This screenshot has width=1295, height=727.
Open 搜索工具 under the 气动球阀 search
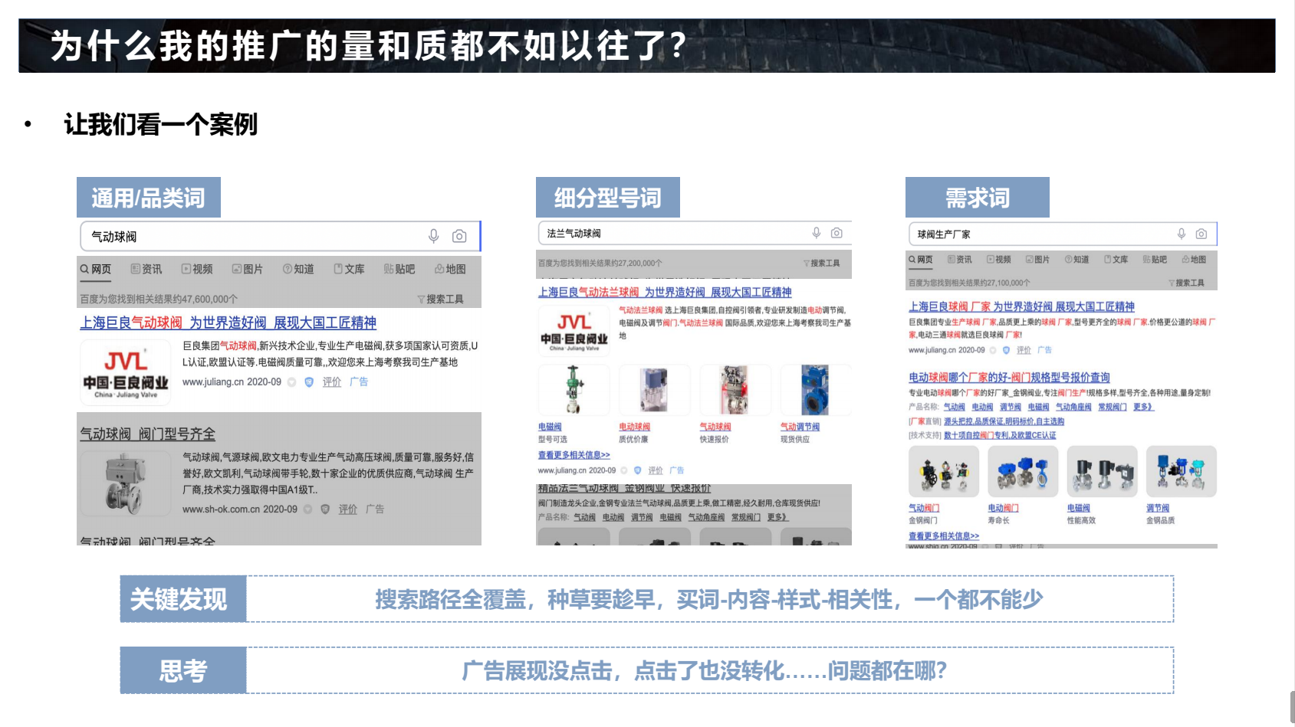click(x=441, y=299)
